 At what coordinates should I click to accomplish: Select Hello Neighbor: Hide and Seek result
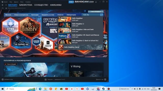[80, 30]
